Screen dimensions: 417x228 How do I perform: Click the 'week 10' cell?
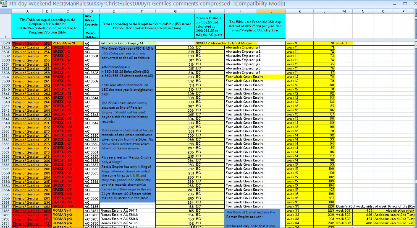coord(299,43)
